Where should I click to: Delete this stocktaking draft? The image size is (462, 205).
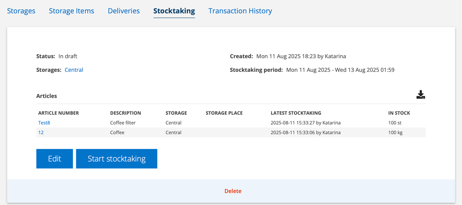[x=233, y=191]
